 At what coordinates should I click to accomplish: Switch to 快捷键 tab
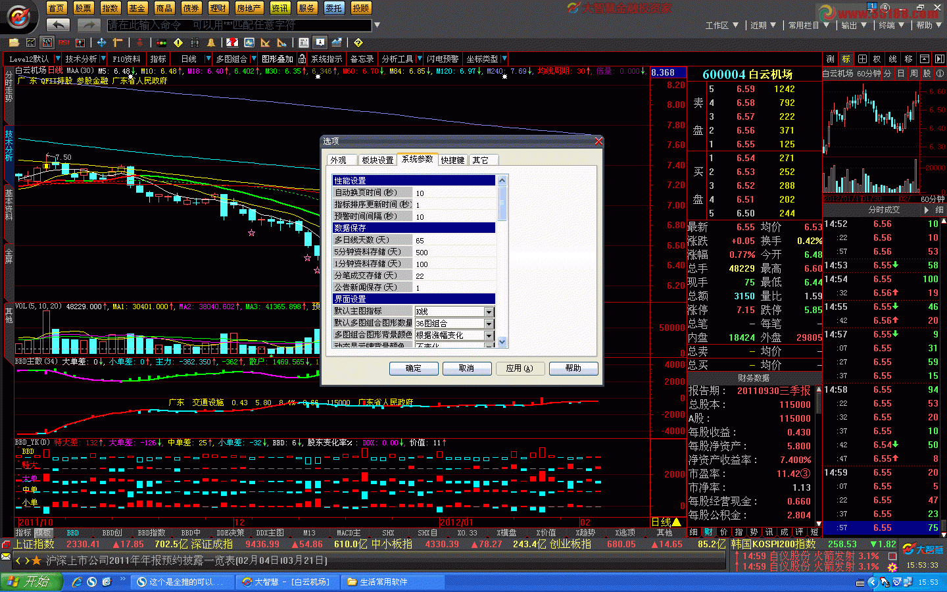(x=452, y=160)
